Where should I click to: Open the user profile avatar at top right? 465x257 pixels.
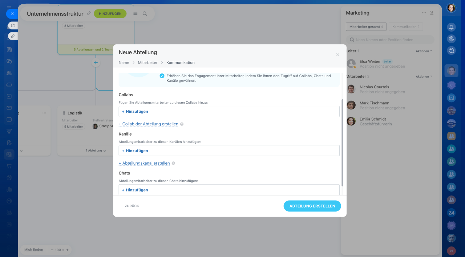pyautogui.click(x=451, y=8)
